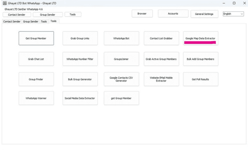Launch the Google Map Data Extractor tool
The width and height of the screenshot is (248, 150).
[x=200, y=38]
